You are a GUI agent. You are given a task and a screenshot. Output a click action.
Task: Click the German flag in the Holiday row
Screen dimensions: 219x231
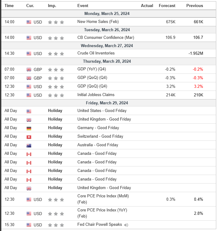point(29,128)
